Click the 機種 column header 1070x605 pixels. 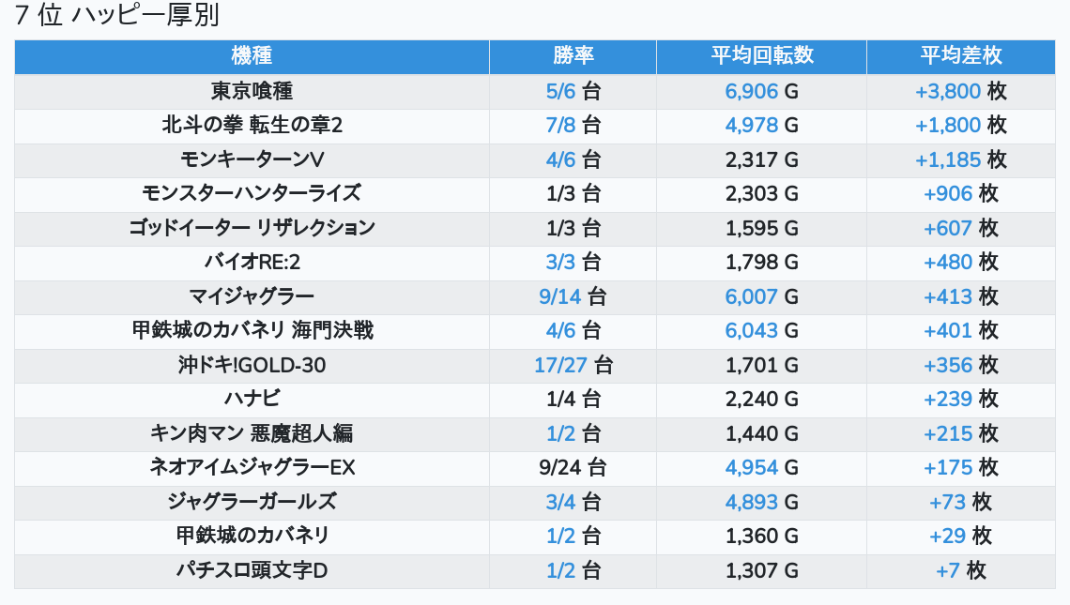(252, 56)
